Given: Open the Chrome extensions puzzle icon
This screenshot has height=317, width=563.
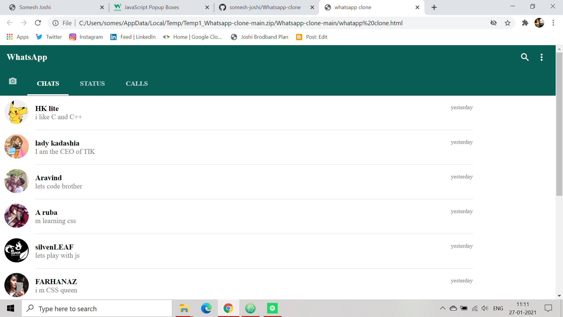Looking at the screenshot, I should [525, 23].
